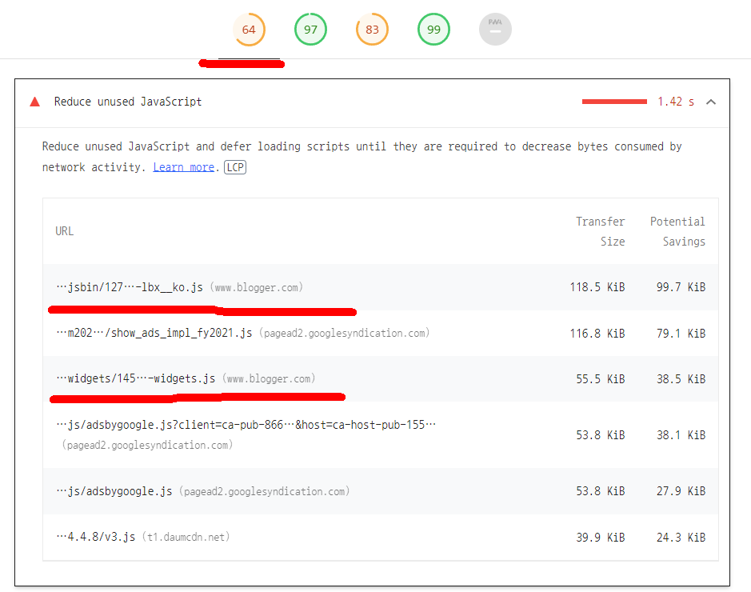Viewport: 751px width, 592px height.
Task: Click the URL column header
Action: (x=65, y=231)
